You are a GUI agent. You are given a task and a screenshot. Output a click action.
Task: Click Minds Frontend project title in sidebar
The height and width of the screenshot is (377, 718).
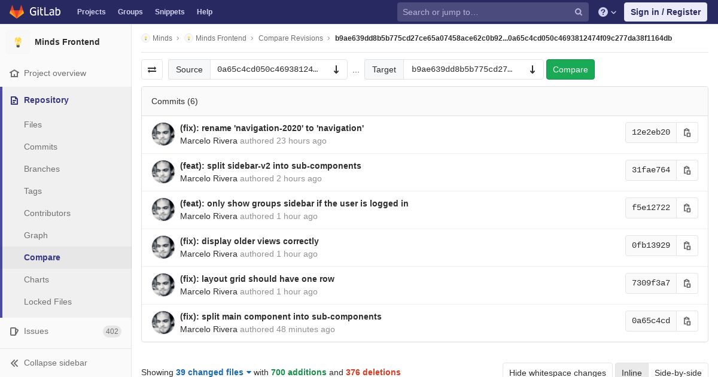pyautogui.click(x=67, y=42)
